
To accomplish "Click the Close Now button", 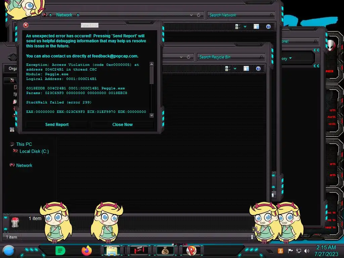I will [x=122, y=125].
